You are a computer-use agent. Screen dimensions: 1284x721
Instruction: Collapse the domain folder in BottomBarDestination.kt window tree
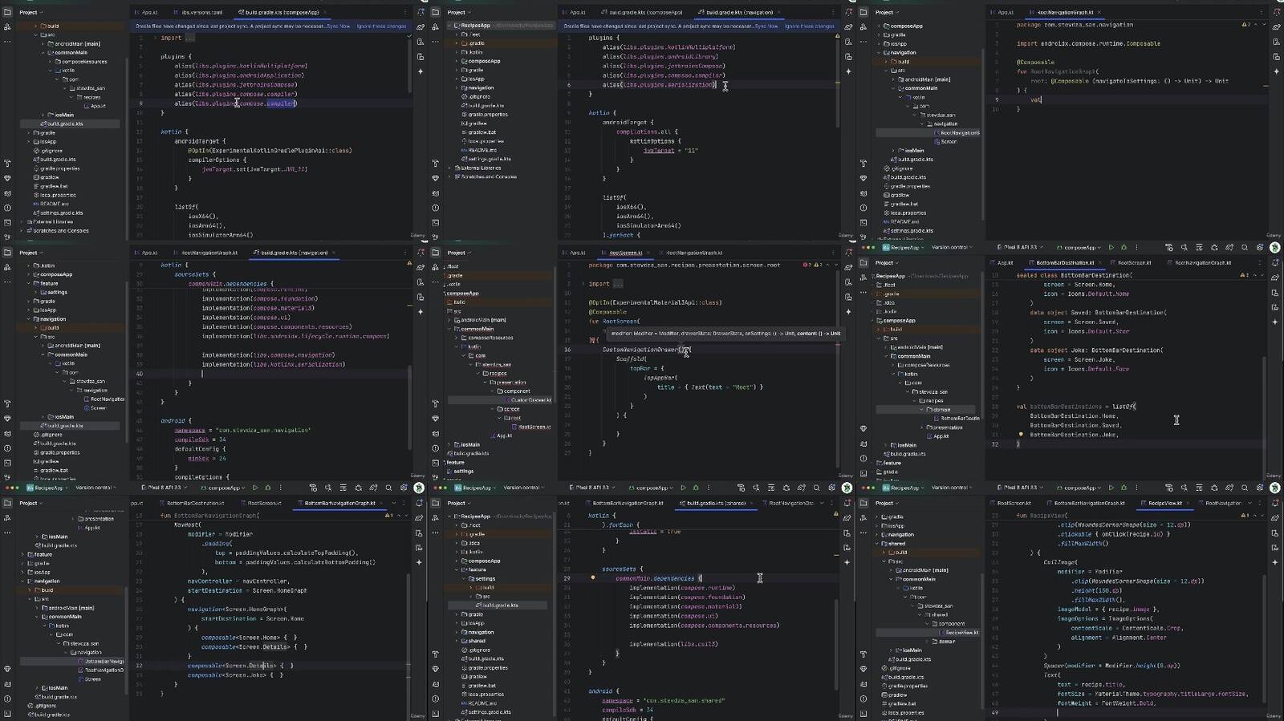coord(921,410)
